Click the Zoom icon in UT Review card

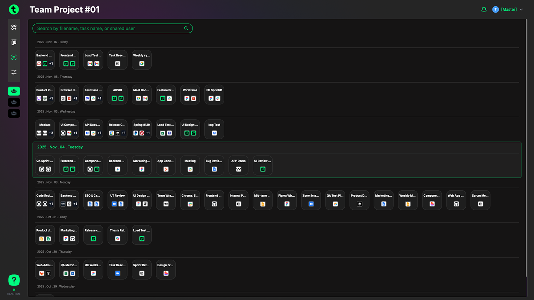[x=114, y=204]
